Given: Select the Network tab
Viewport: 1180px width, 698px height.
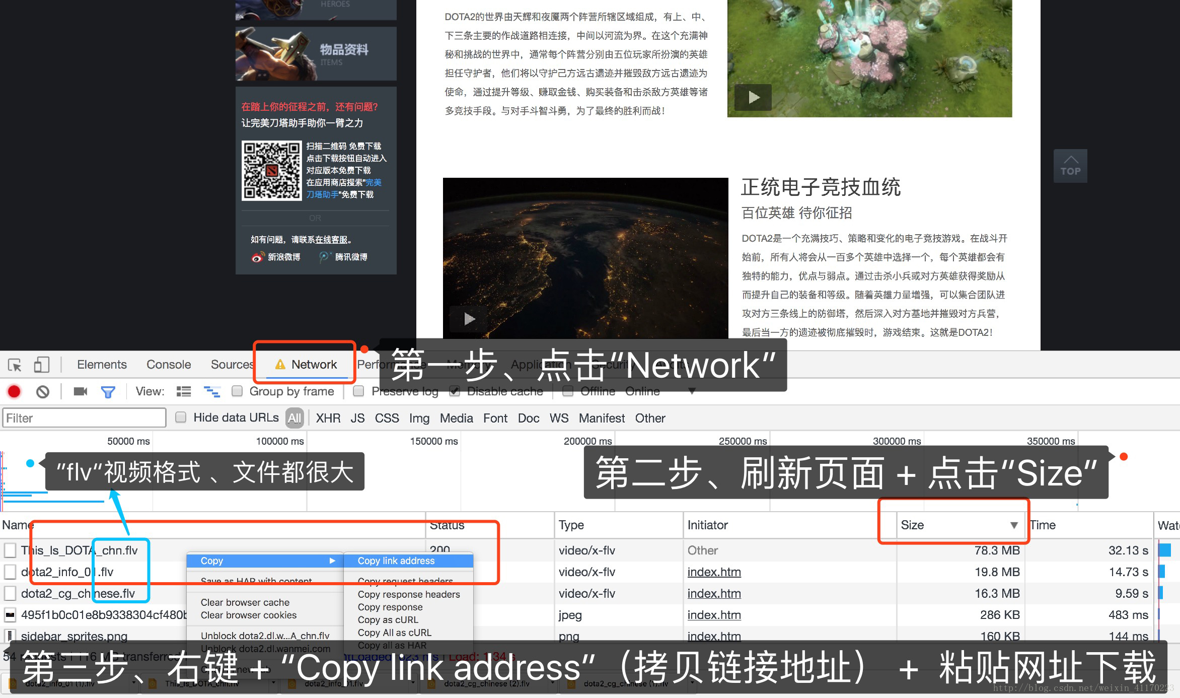Looking at the screenshot, I should click(314, 365).
